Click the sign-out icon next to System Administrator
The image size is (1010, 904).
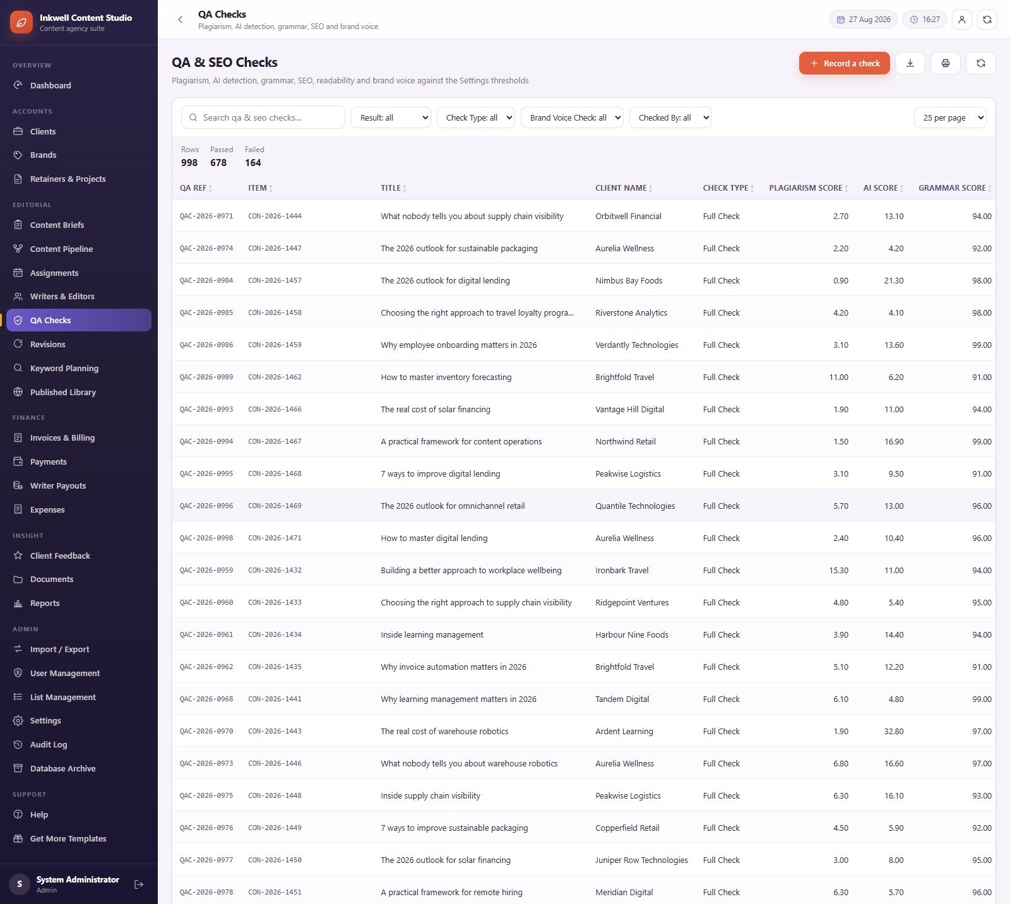(x=139, y=884)
